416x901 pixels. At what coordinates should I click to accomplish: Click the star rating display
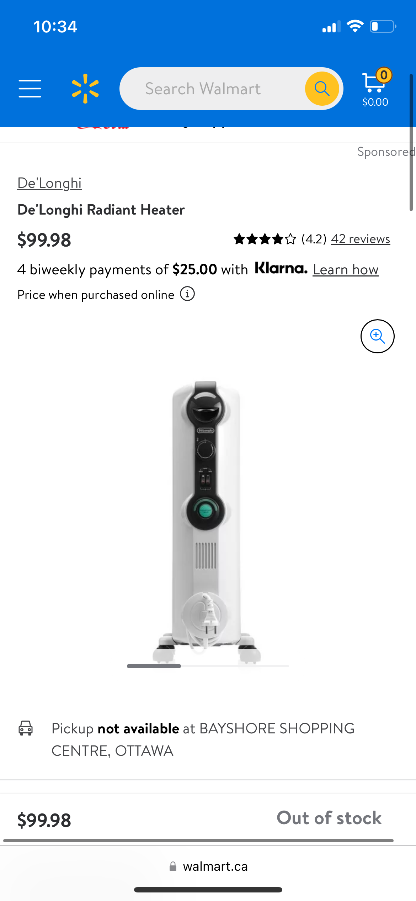pyautogui.click(x=265, y=239)
